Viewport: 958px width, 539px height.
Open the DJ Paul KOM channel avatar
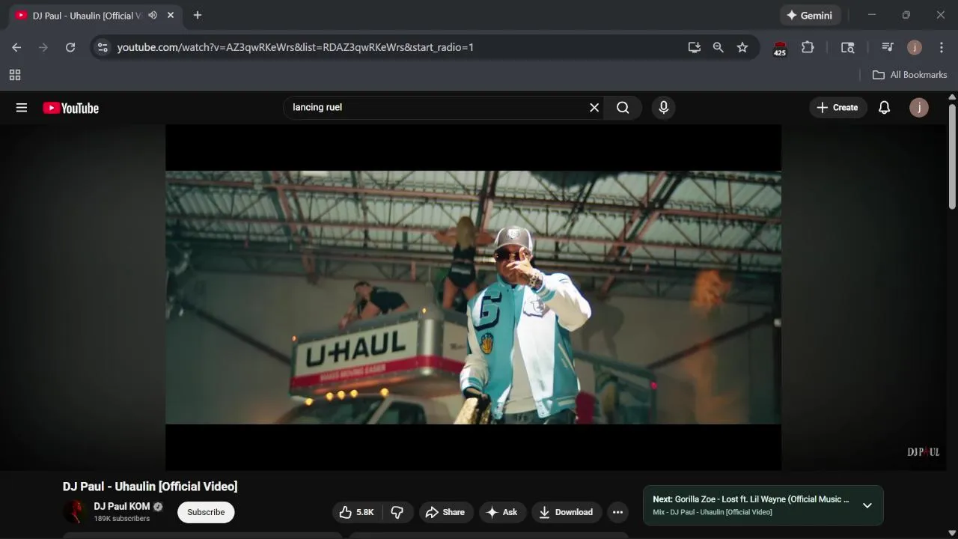(75, 512)
